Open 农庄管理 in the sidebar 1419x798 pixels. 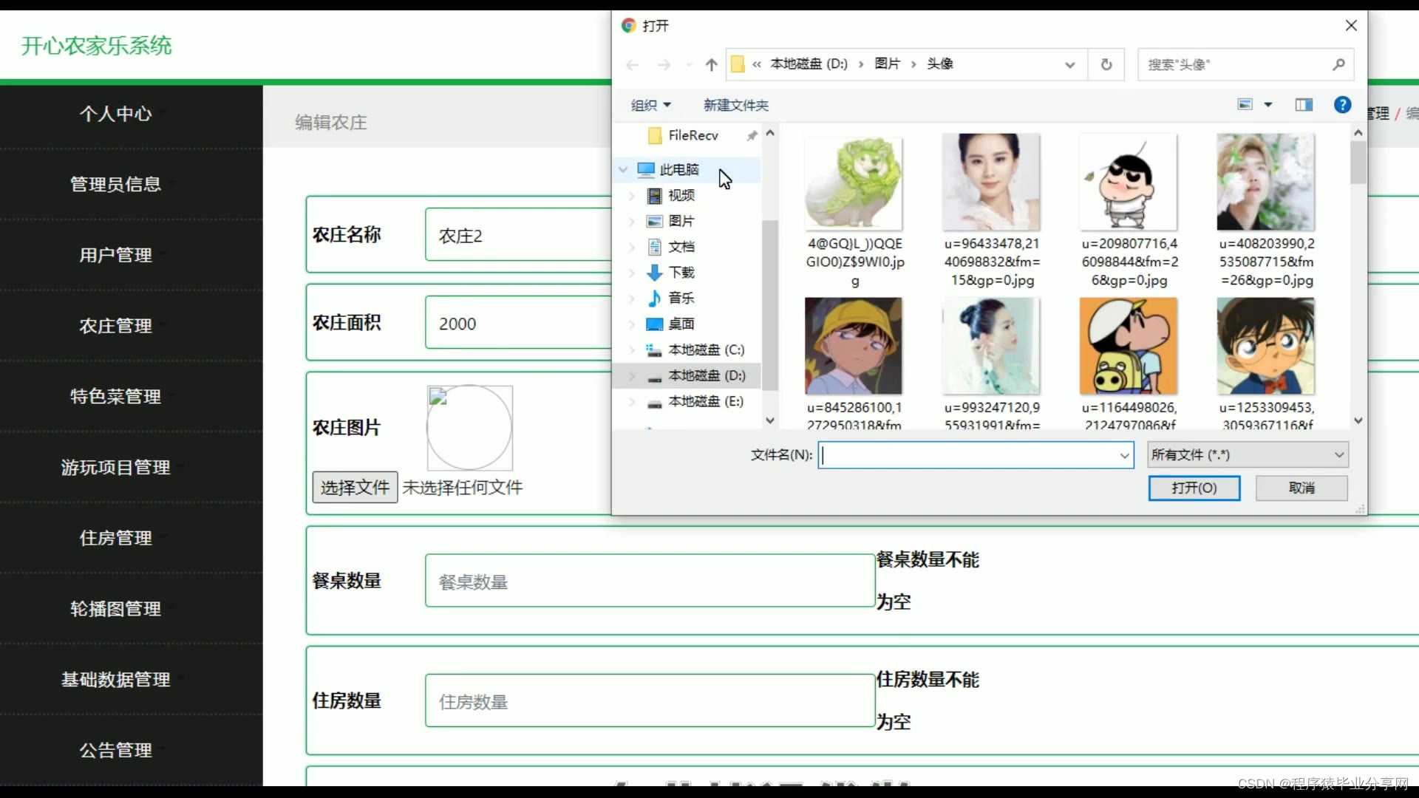tap(116, 326)
